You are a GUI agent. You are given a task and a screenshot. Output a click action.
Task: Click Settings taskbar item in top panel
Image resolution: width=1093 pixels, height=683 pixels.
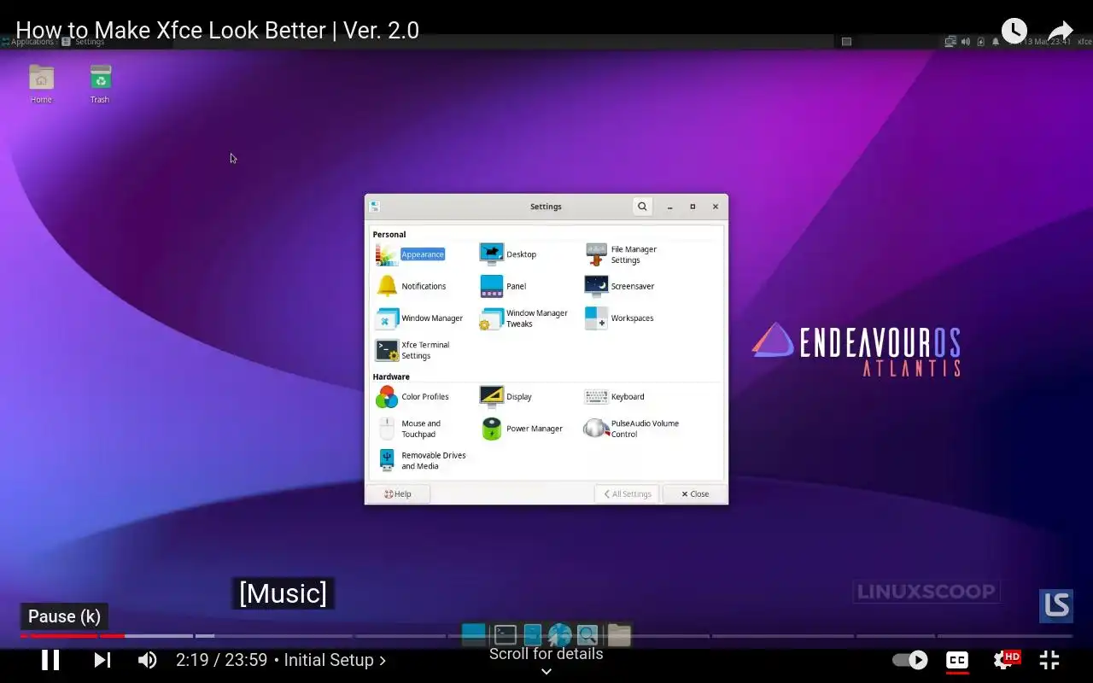coord(83,41)
